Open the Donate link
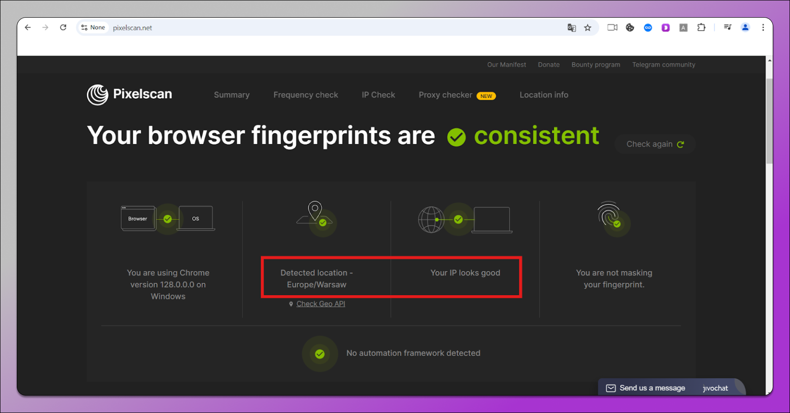Viewport: 790px width, 413px height. click(549, 65)
